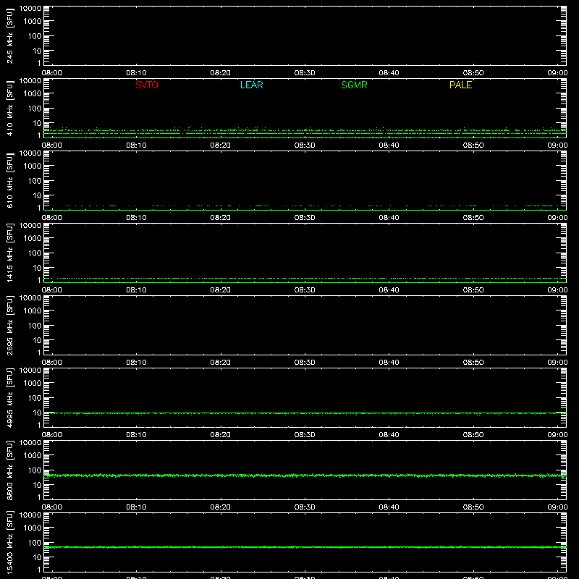Click 09:00 time label under 410 MHz panel
The height and width of the screenshot is (579, 579).
[557, 145]
